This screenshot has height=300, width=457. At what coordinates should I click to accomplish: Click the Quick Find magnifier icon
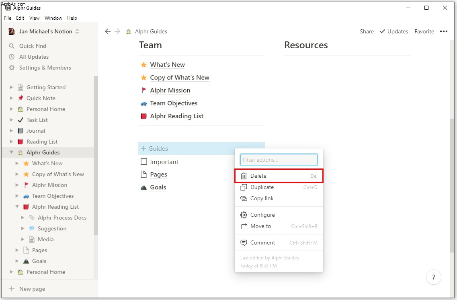click(x=12, y=46)
